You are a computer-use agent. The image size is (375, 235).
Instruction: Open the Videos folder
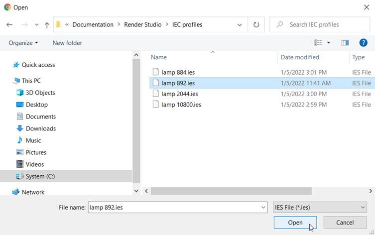[35, 164]
